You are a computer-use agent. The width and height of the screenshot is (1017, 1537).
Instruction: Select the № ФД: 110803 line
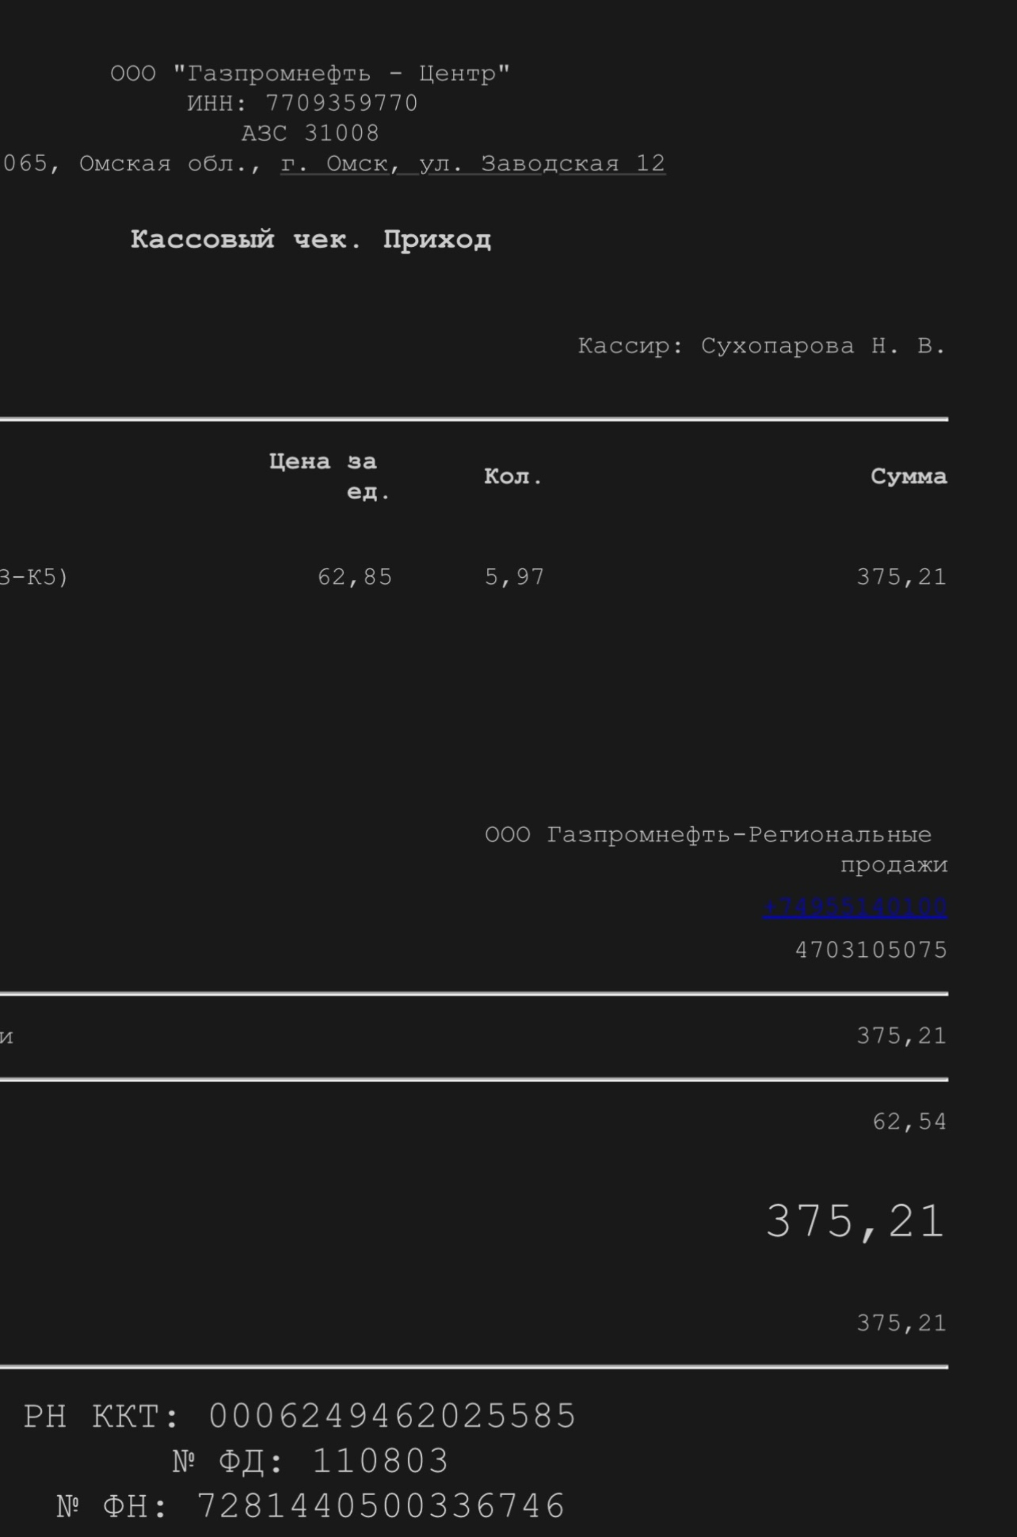pos(311,1461)
